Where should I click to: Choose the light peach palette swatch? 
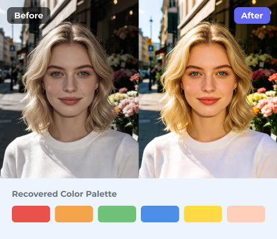point(246,214)
